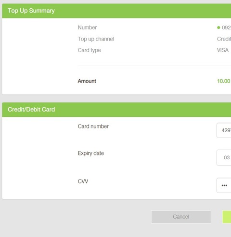Click the Top up channel label
This screenshot has height=237, width=231.
point(96,39)
